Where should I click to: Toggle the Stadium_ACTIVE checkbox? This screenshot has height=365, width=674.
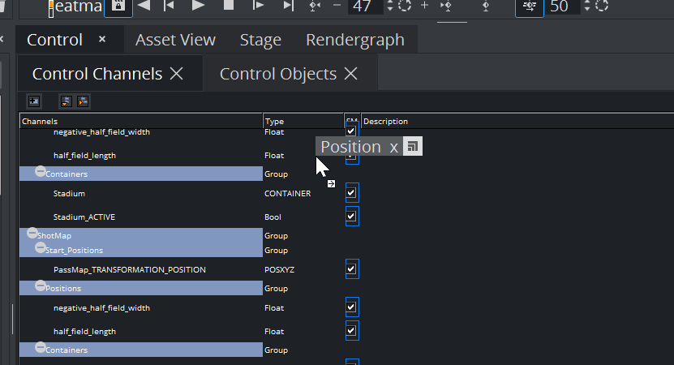(351, 217)
